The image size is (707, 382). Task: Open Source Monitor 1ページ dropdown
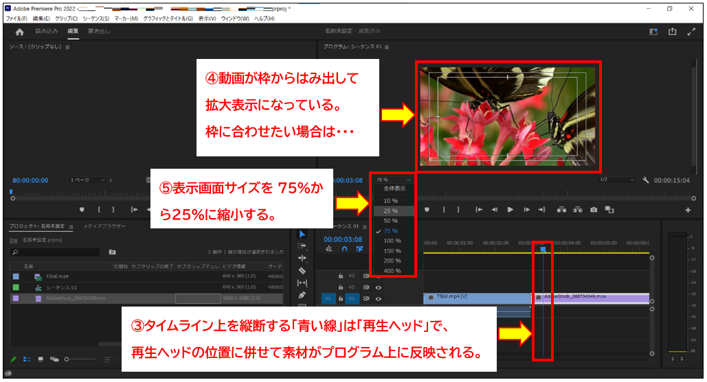(x=87, y=180)
